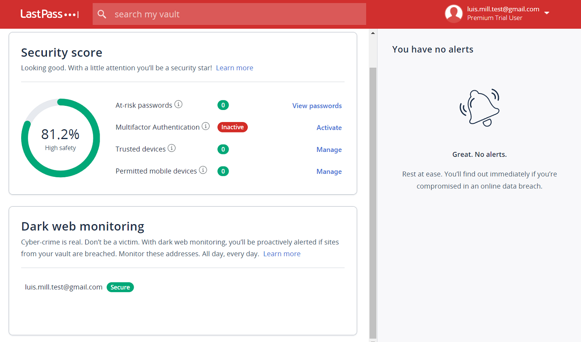Click the alerts bell illustration icon

point(479,107)
